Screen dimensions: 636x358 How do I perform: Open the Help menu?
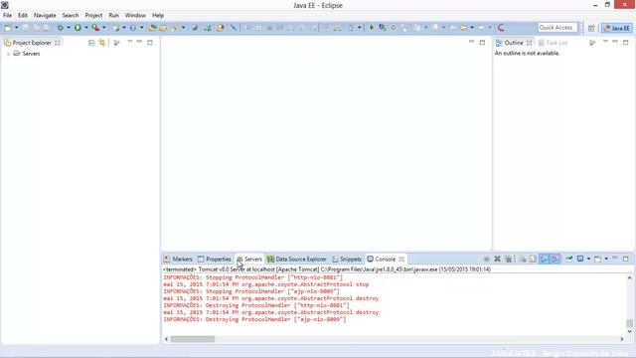point(158,15)
